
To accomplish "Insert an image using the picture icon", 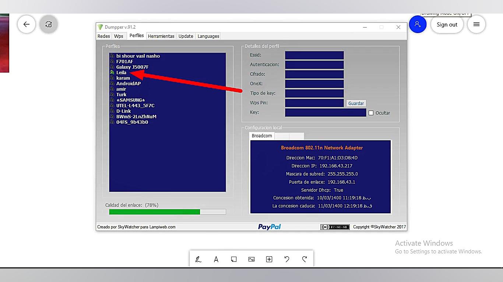I will (251, 259).
